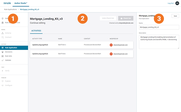Click the Publish cloud icon
Screen dimensions: 181x112
click(3, 81)
